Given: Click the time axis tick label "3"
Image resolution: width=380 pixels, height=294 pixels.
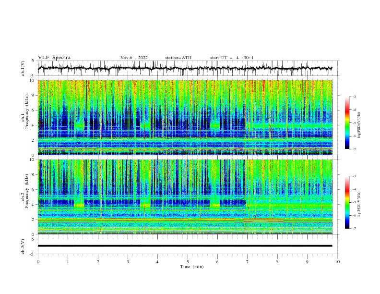Looking at the screenshot, I should tap(128, 262).
